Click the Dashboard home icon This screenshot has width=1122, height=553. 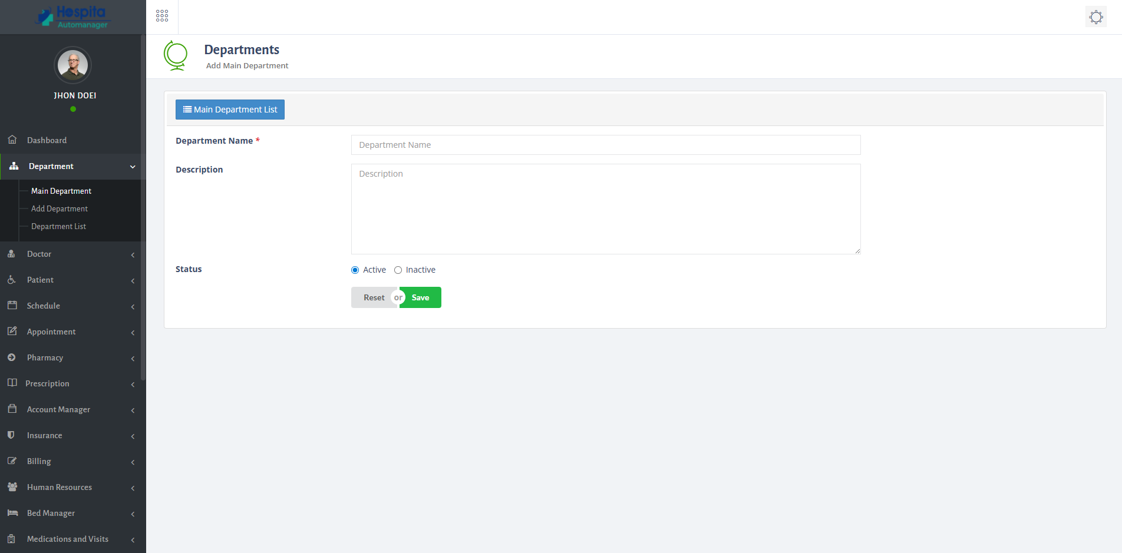(x=12, y=140)
